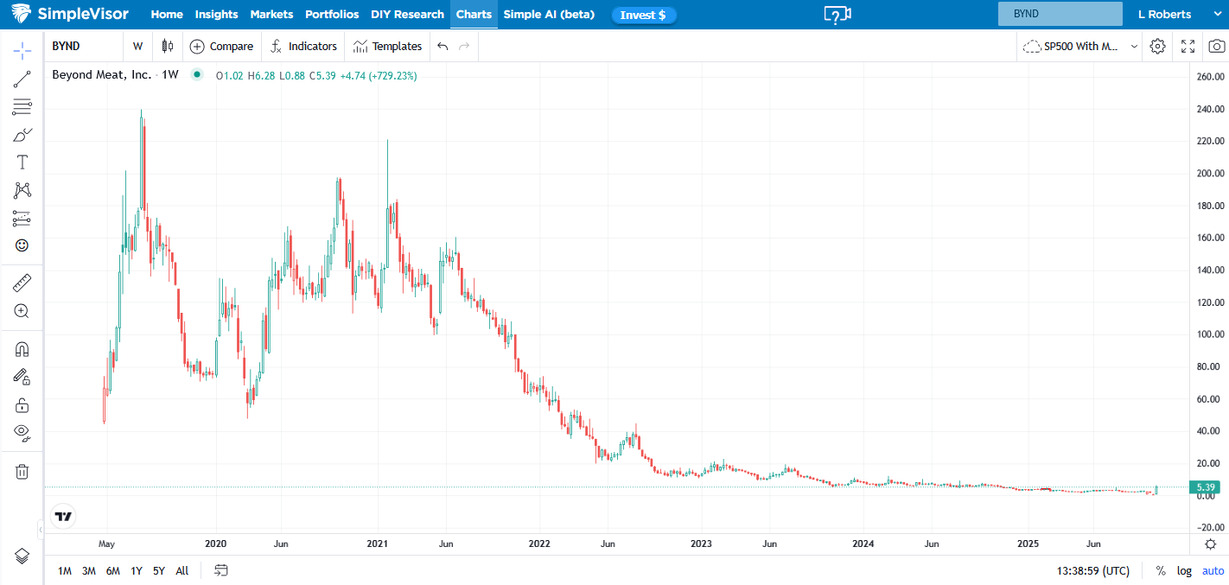Toggle auto scale on price axis
Screen dimensions: 1229x585
(1213, 571)
